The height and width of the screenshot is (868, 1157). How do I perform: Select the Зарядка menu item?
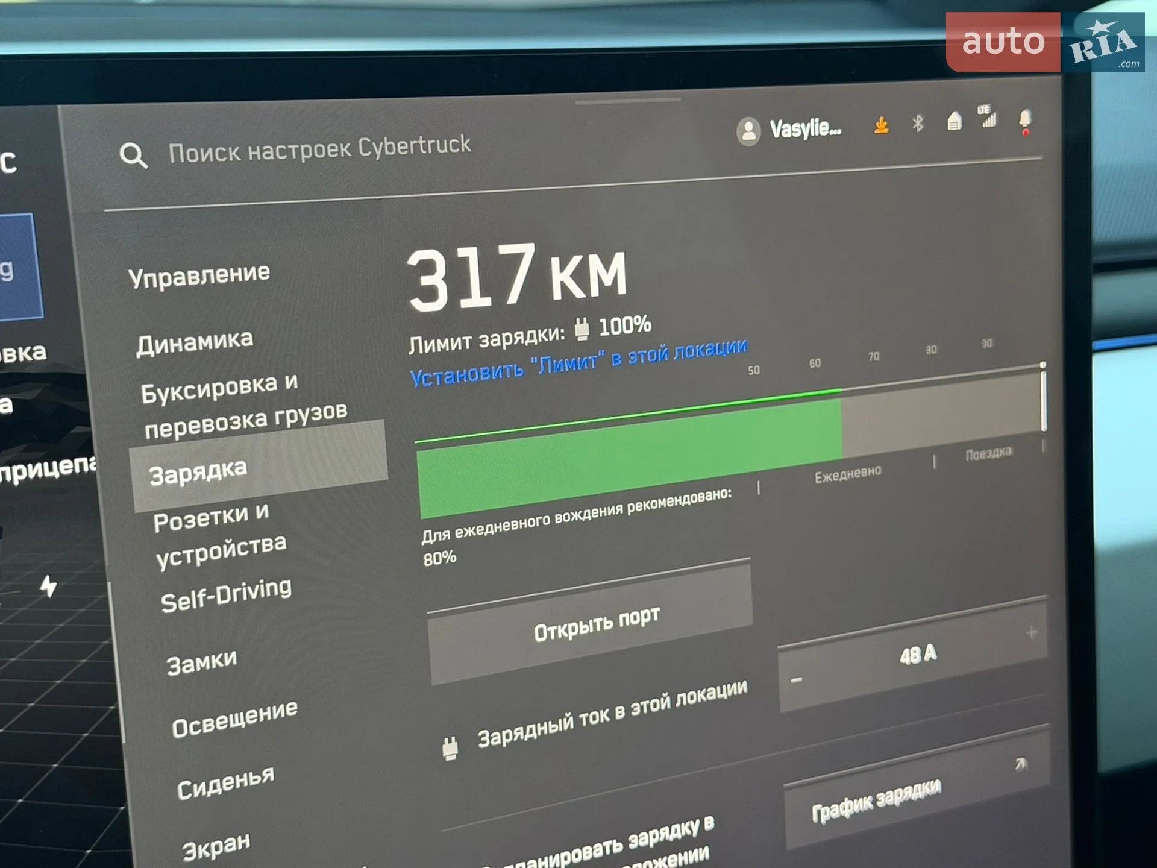(259, 465)
